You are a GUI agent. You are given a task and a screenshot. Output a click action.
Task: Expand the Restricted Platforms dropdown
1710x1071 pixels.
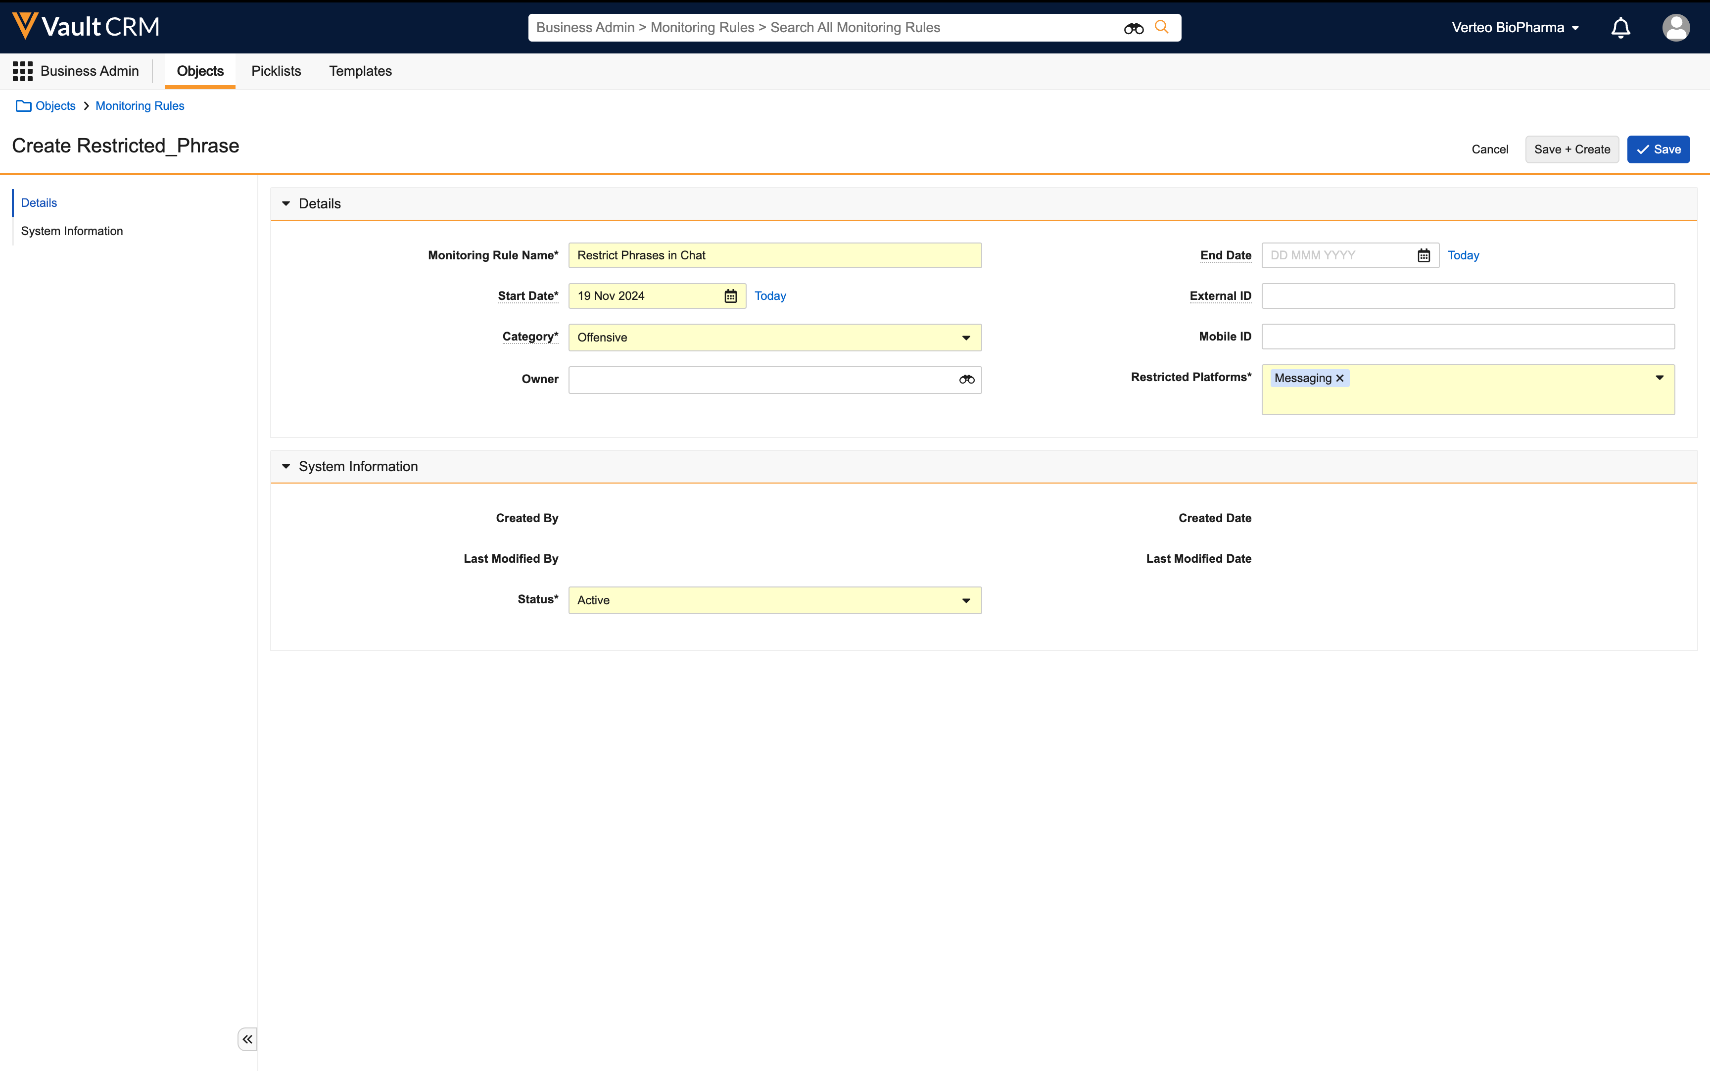pyautogui.click(x=1659, y=378)
